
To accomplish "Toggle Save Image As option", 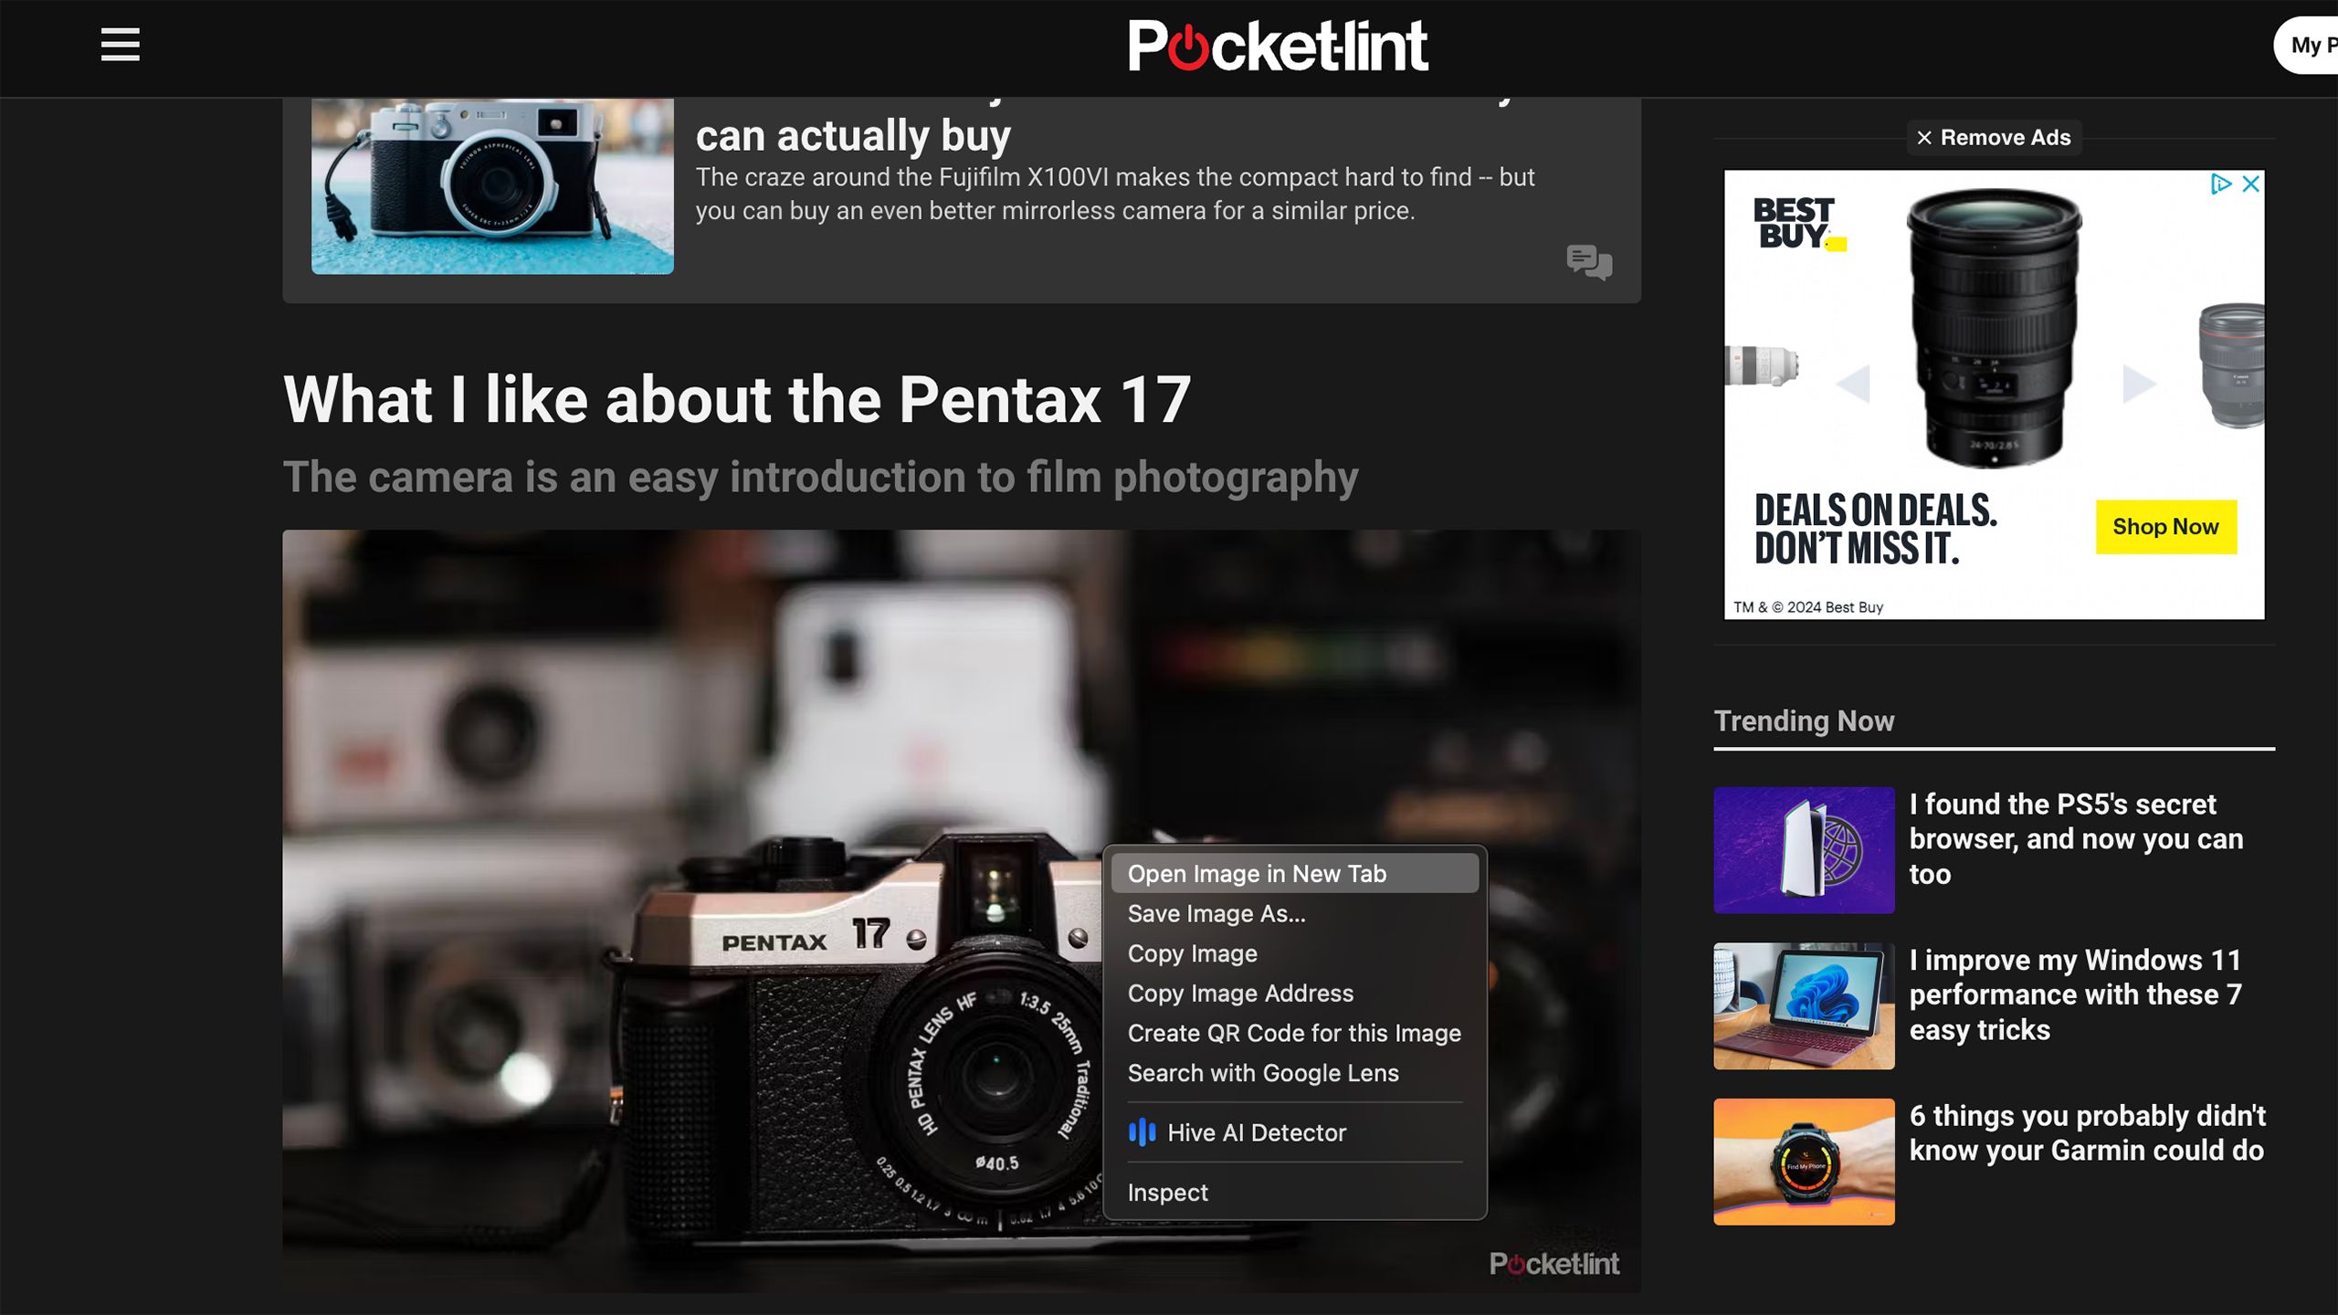I will point(1217,913).
